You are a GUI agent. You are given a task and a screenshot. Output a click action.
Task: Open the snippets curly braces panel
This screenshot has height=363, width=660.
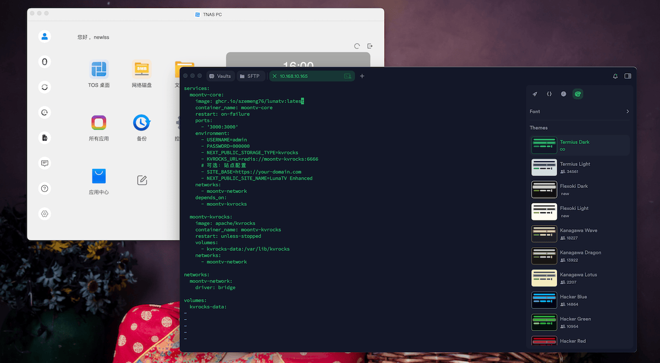(x=549, y=94)
